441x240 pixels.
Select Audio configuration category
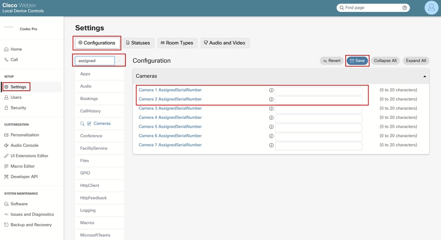point(100,86)
